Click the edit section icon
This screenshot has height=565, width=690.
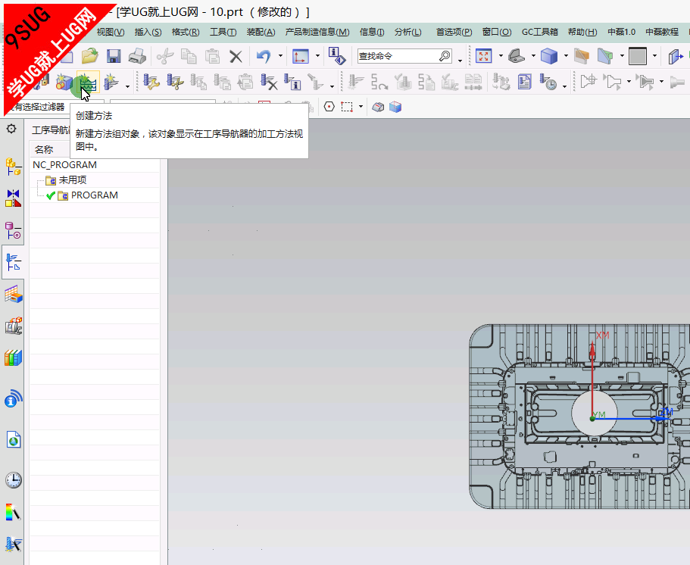coord(605,56)
